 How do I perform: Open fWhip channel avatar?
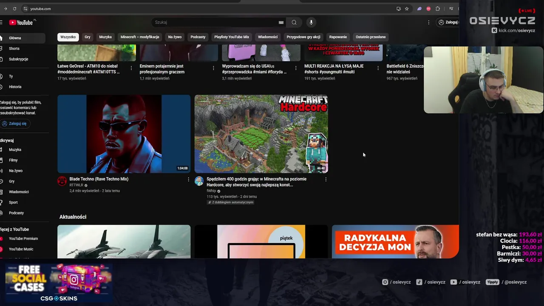(199, 181)
